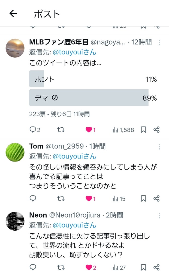Tap the back arrow in header
The height and width of the screenshot is (273, 169).
[x=13, y=13]
